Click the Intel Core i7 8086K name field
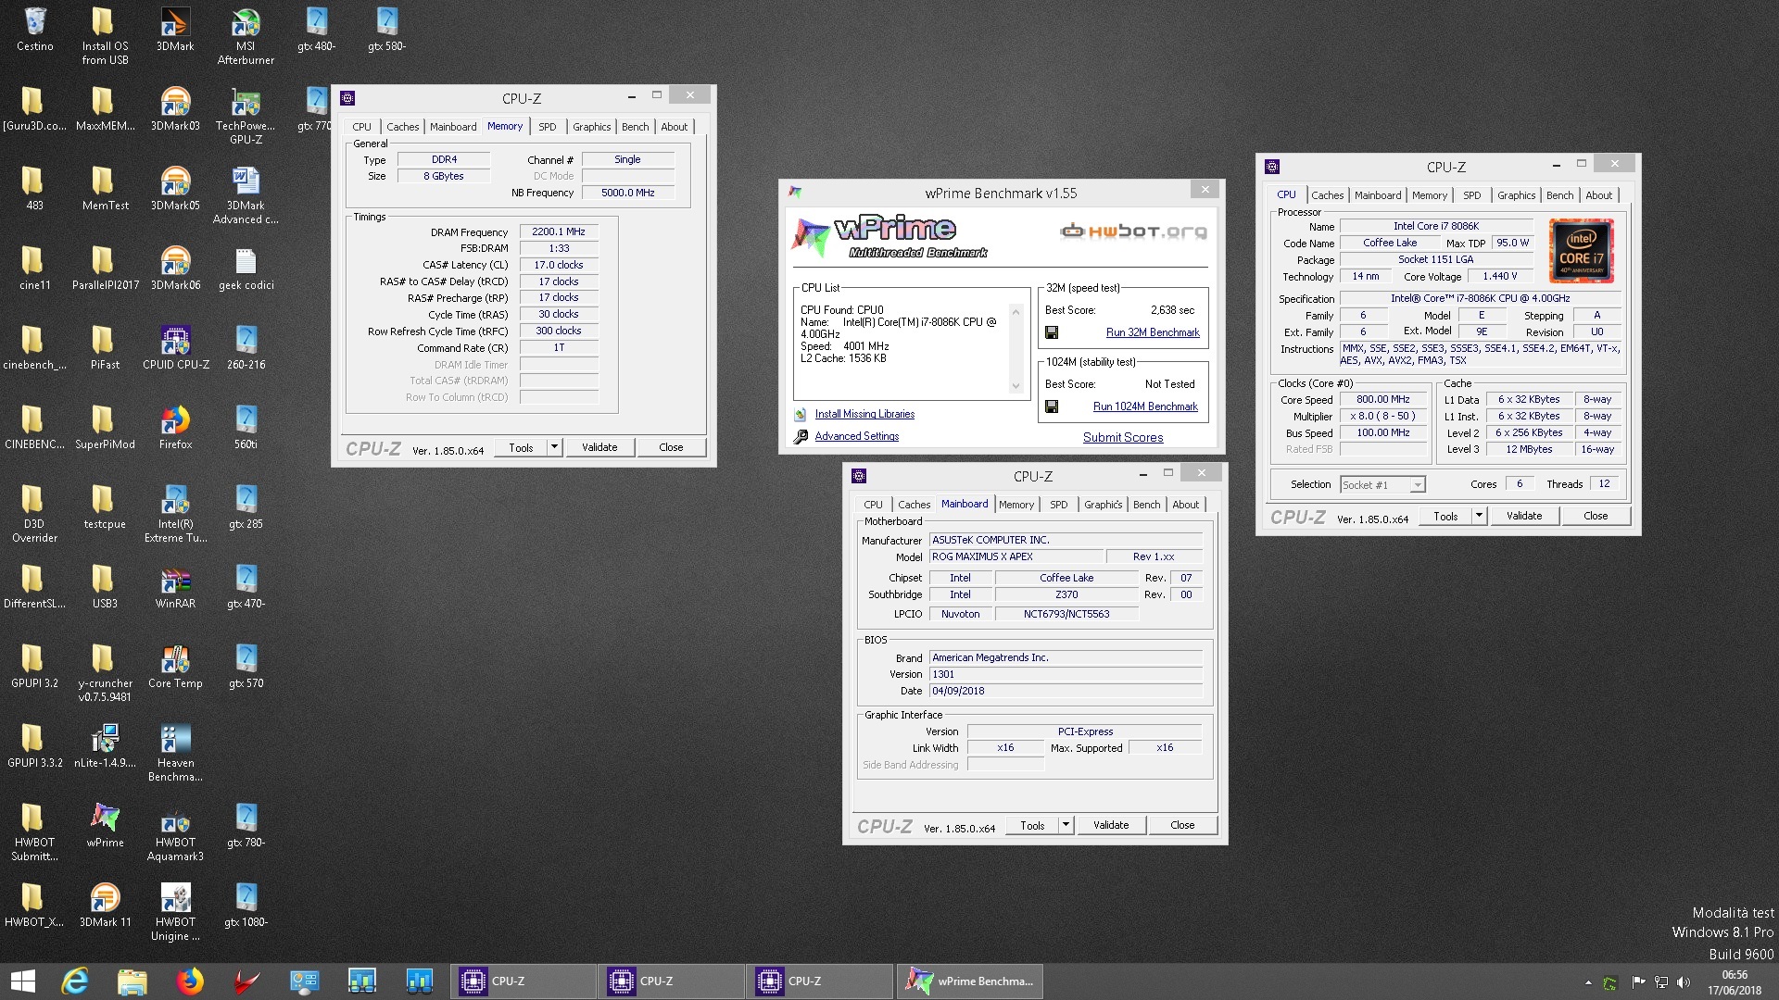This screenshot has width=1779, height=1000. click(1436, 226)
